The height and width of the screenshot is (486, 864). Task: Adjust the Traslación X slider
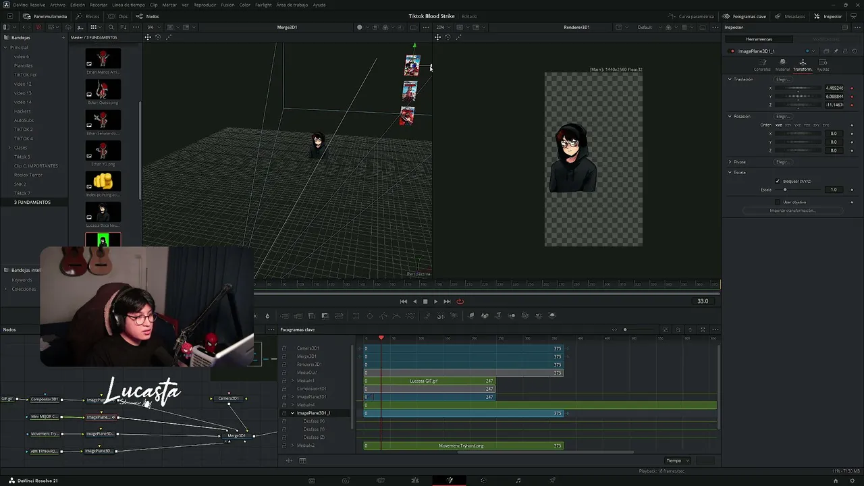click(x=799, y=88)
